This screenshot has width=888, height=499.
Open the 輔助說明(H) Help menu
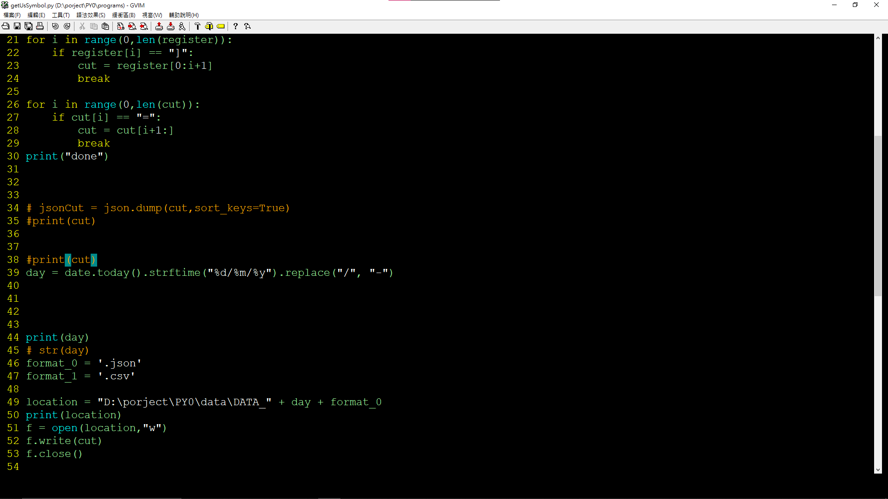tap(184, 15)
